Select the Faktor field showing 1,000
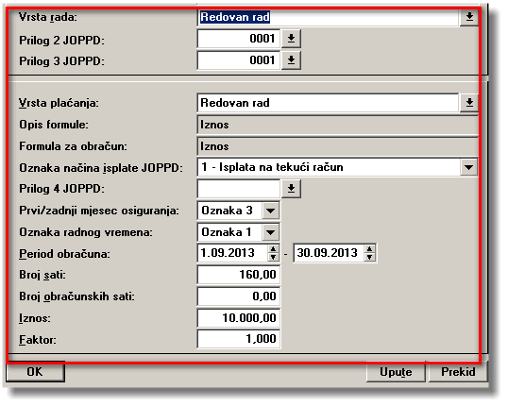 coord(239,339)
